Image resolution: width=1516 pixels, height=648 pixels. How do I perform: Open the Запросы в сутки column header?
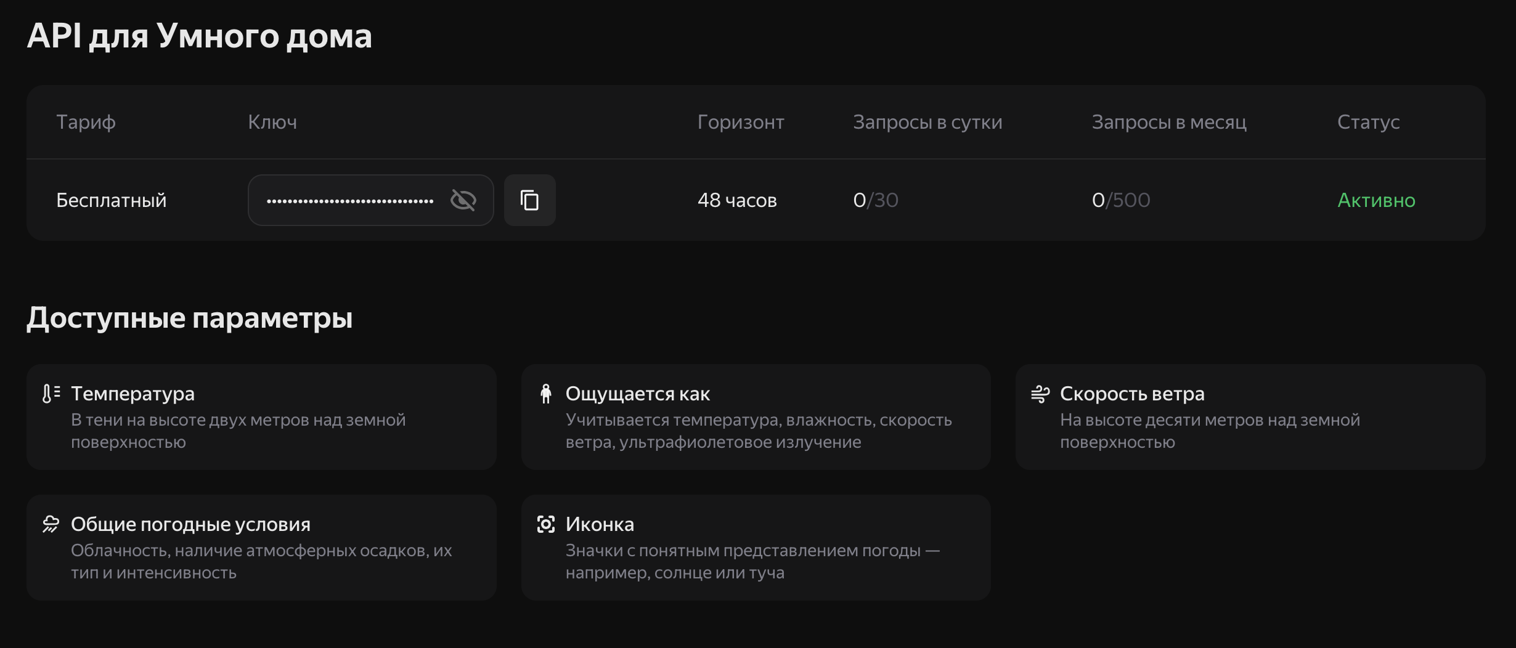927,122
